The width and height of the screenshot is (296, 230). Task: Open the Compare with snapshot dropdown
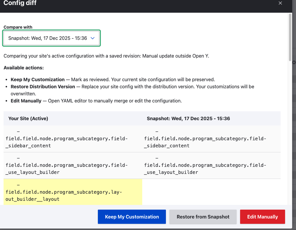tap(51, 38)
